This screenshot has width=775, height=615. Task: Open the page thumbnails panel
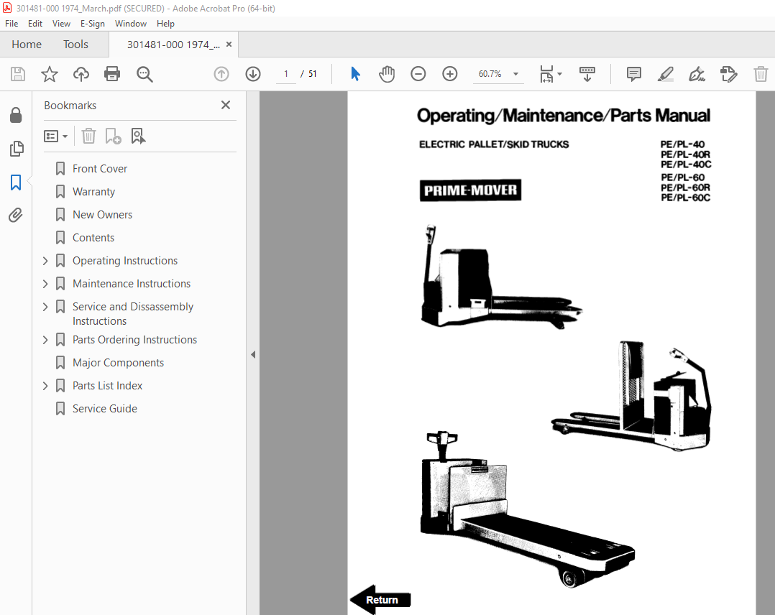click(17, 149)
